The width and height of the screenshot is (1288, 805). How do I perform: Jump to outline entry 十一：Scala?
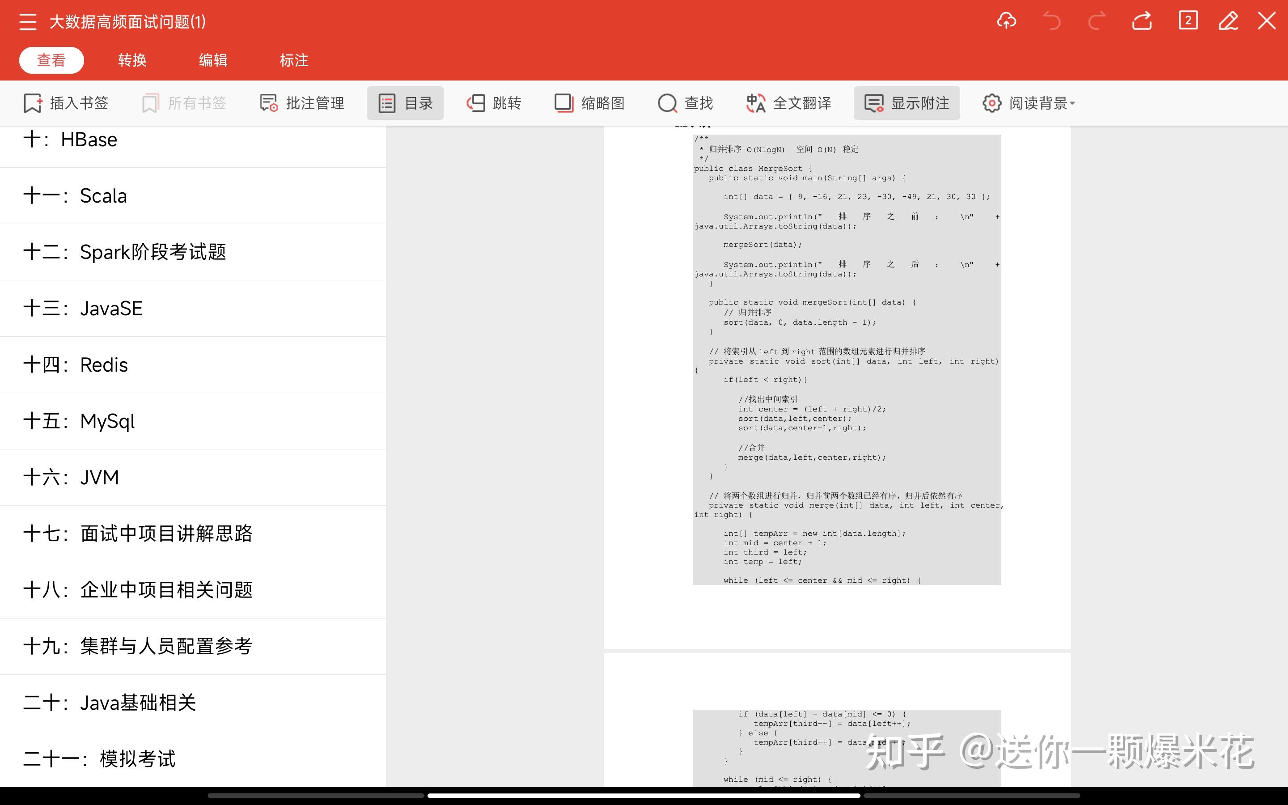pos(193,196)
